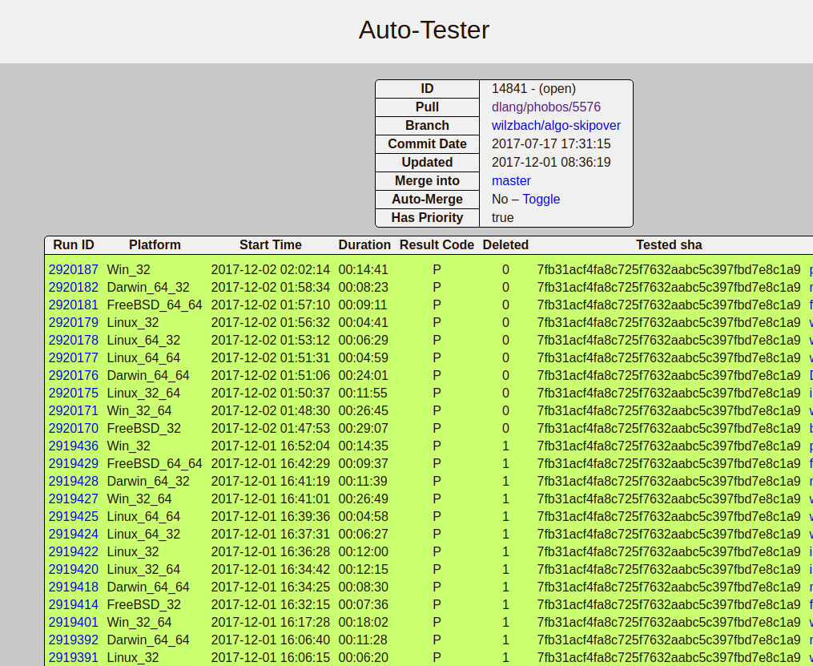
Task: Click duration 00:29:07 for run 2920170
Action: [x=363, y=429]
